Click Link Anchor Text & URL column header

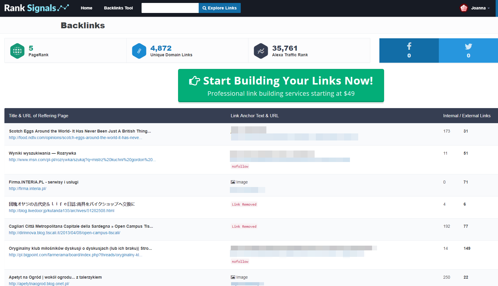click(255, 116)
